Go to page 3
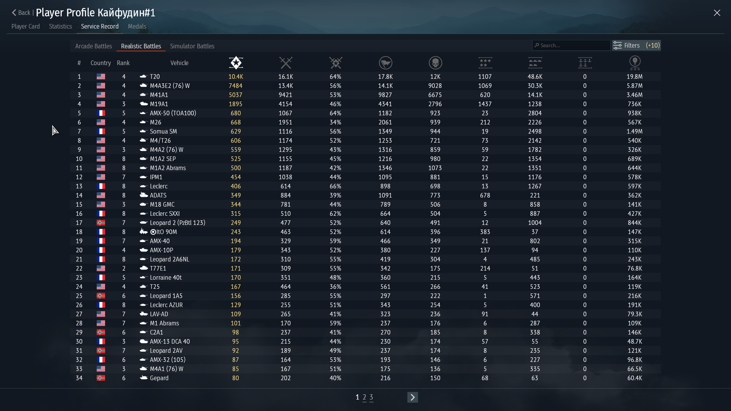This screenshot has height=411, width=731. point(371,397)
